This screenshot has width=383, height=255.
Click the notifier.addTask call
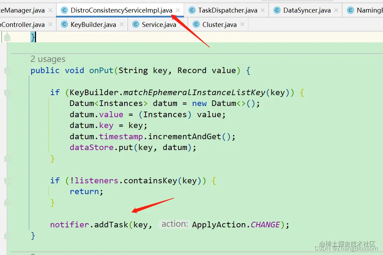click(x=89, y=225)
